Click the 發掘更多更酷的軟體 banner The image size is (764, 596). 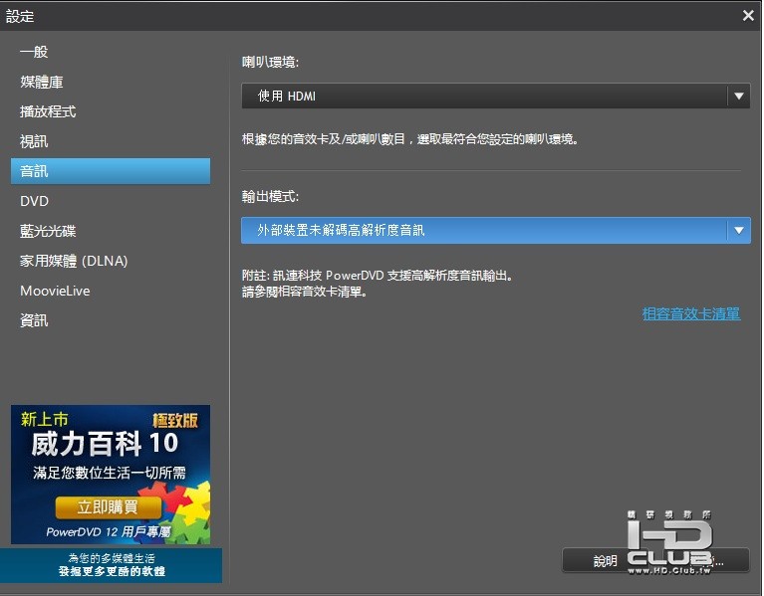[x=112, y=565]
